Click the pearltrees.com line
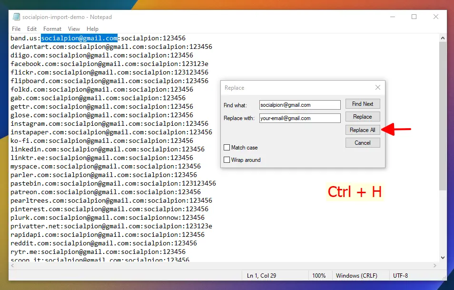This screenshot has width=454, height=290. (111, 200)
